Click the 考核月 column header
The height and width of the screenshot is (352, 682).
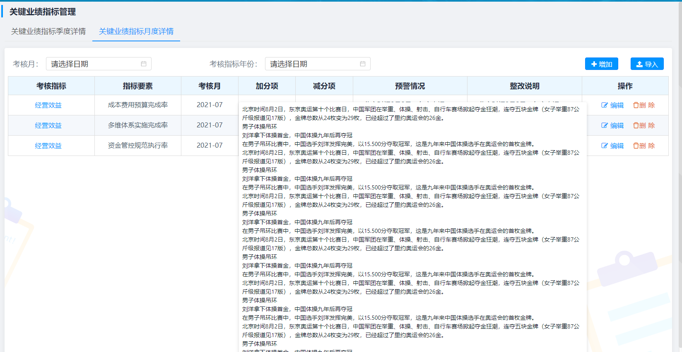210,86
